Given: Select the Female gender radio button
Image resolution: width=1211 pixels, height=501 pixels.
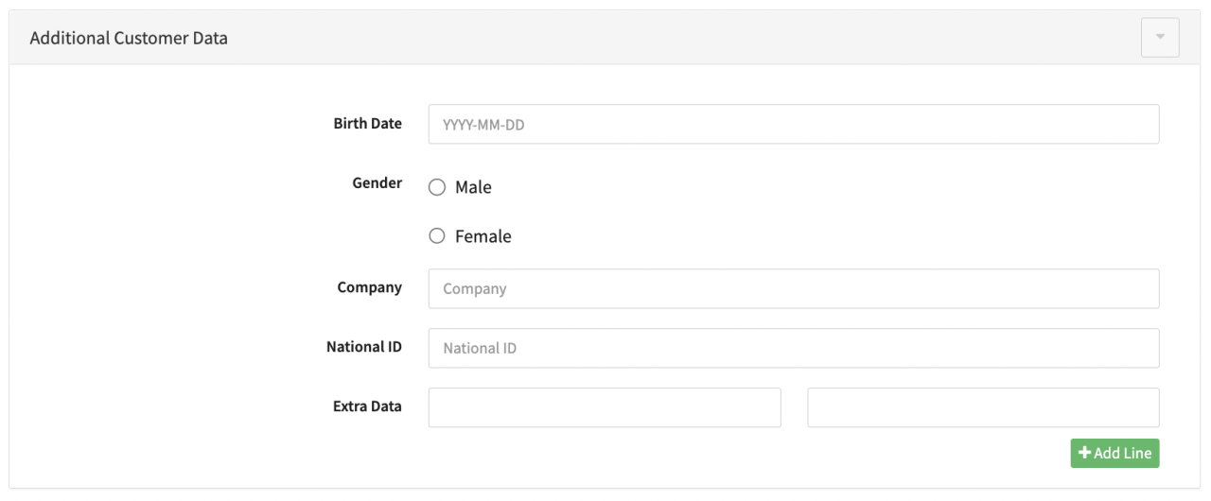Looking at the screenshot, I should coord(436,236).
